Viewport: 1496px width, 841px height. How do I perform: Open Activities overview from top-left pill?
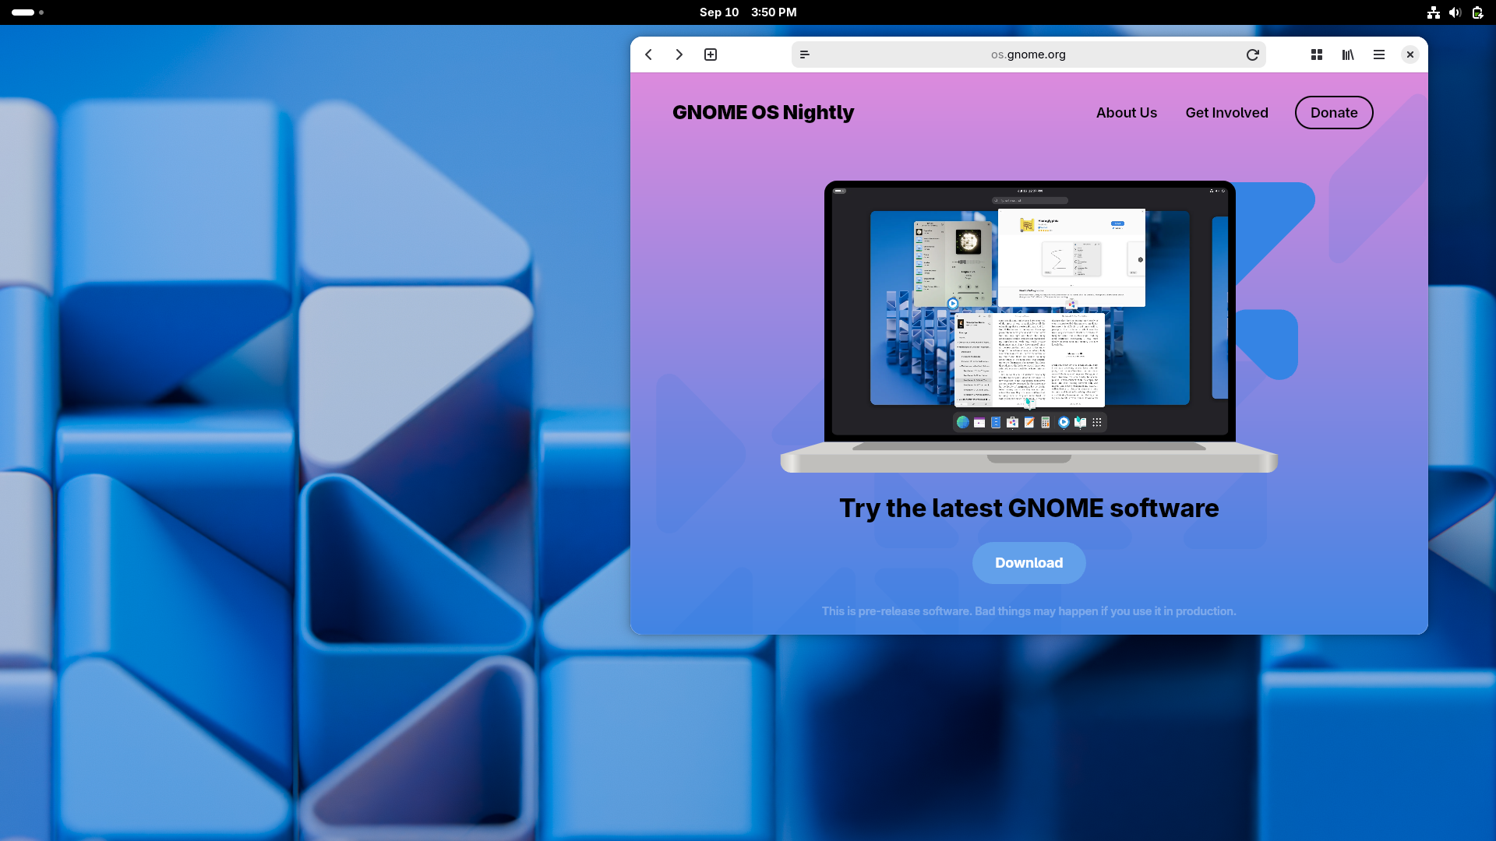pos(27,12)
